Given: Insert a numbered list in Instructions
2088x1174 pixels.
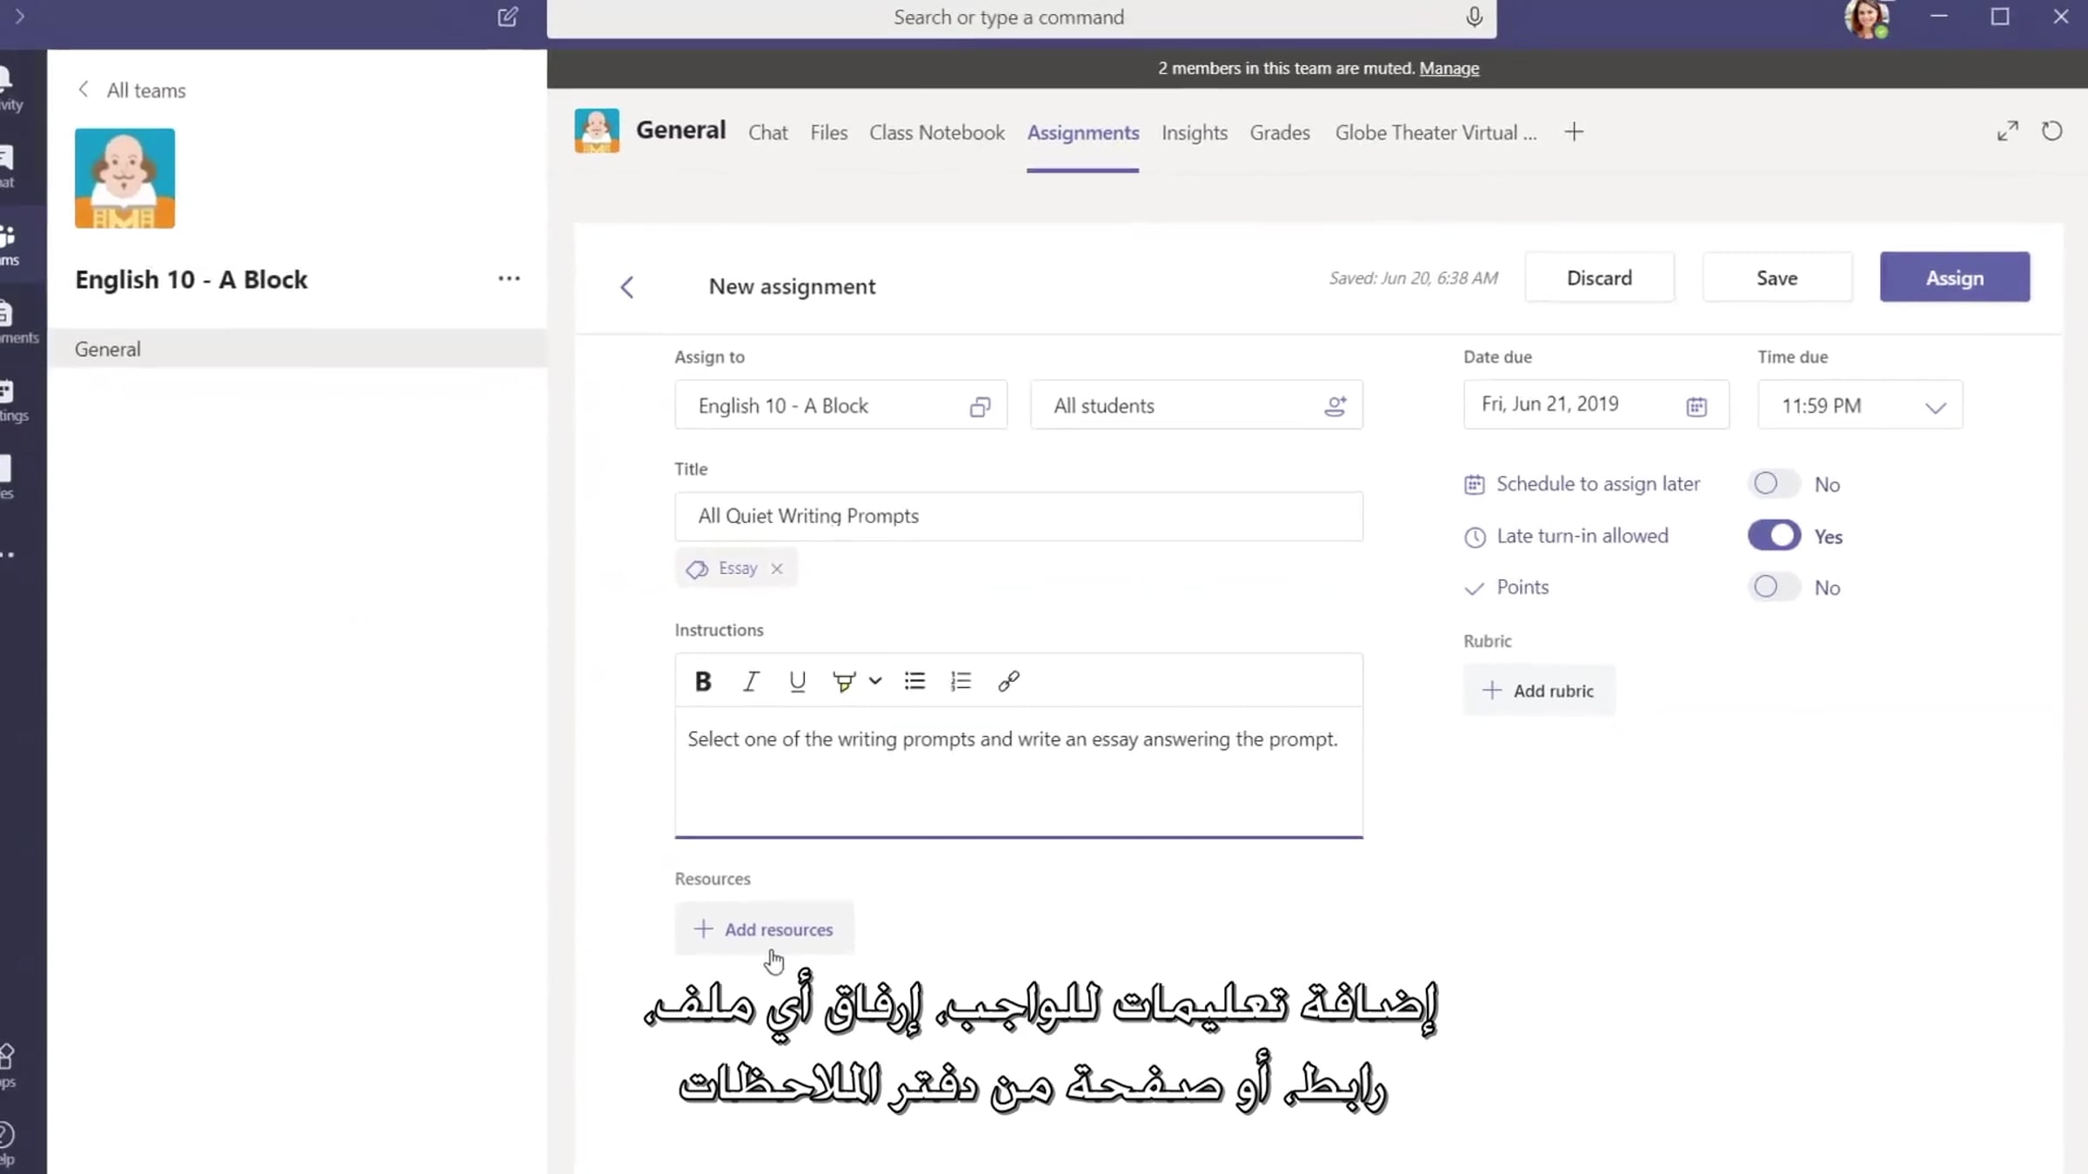Looking at the screenshot, I should (x=960, y=682).
